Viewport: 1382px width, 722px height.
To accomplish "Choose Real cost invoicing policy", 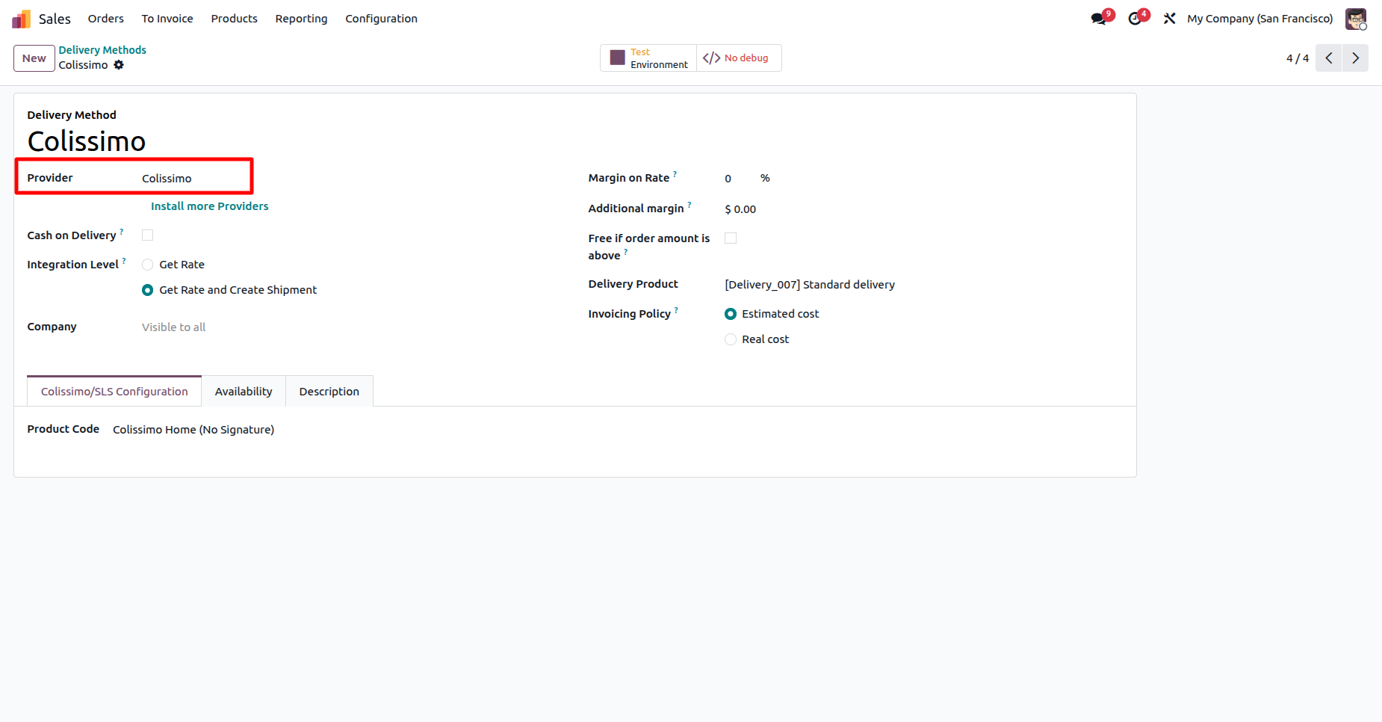I will tap(731, 339).
